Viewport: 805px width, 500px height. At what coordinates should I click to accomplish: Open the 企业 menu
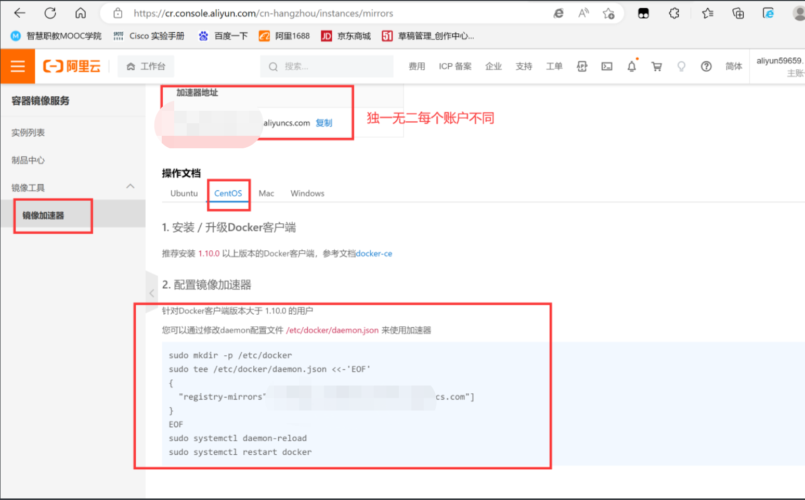(x=494, y=66)
